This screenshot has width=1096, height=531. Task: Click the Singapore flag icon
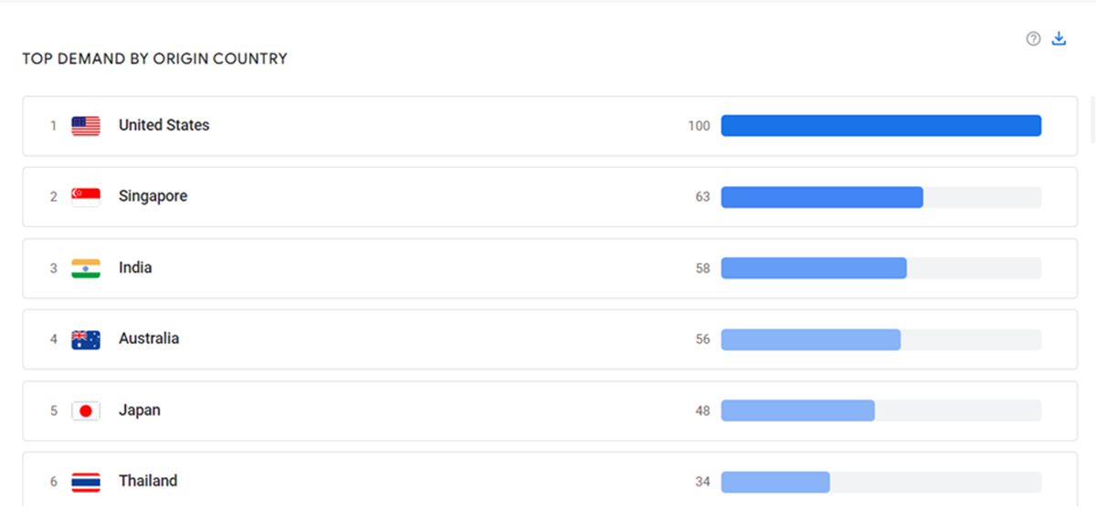86,197
